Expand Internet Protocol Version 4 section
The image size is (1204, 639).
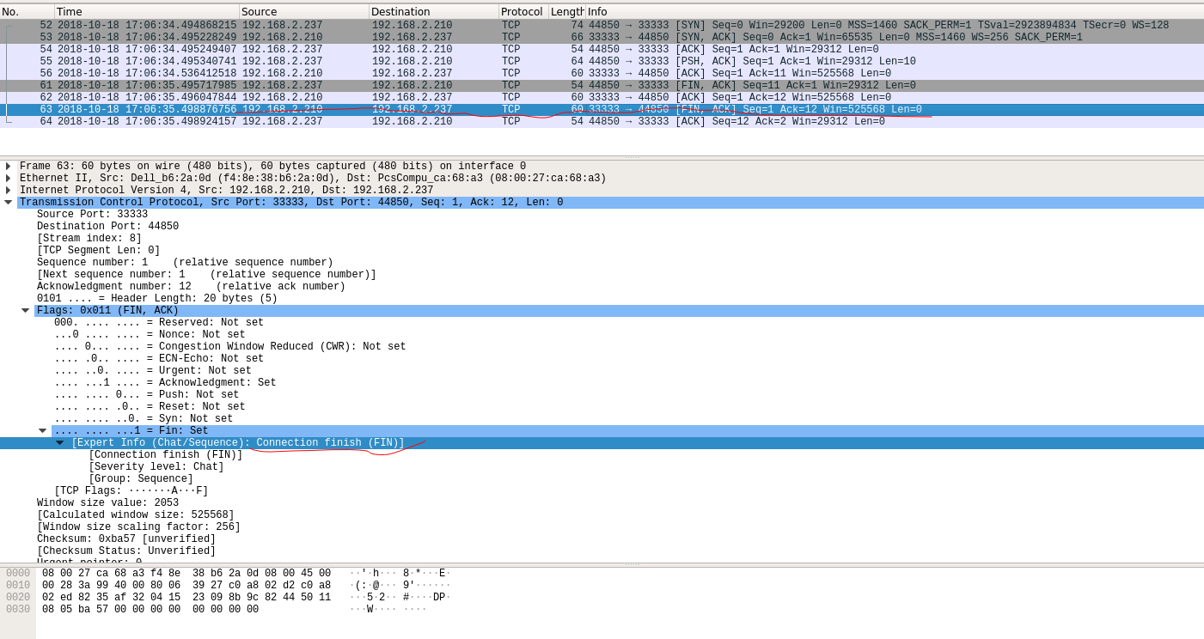pos(9,191)
